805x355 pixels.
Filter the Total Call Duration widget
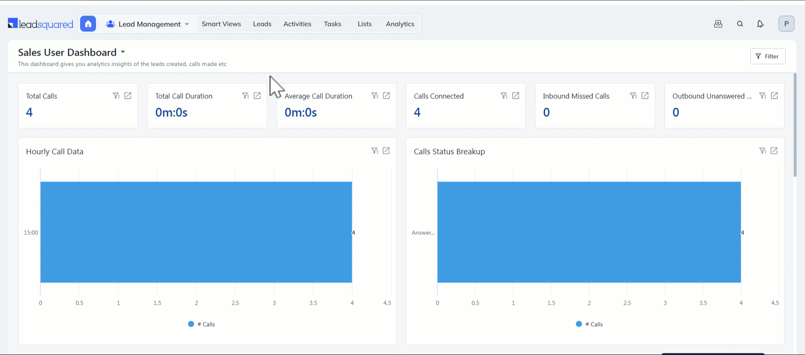pos(245,96)
